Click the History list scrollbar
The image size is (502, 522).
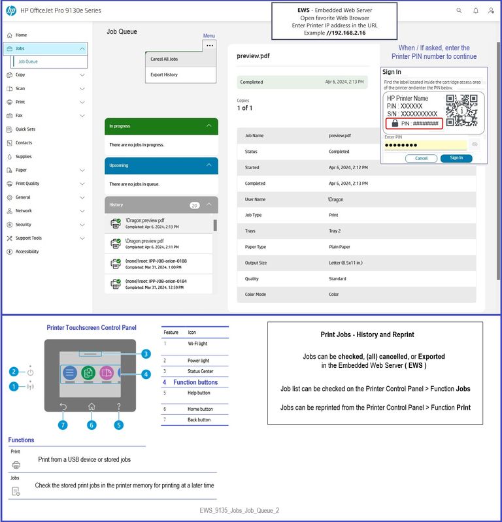click(x=215, y=225)
